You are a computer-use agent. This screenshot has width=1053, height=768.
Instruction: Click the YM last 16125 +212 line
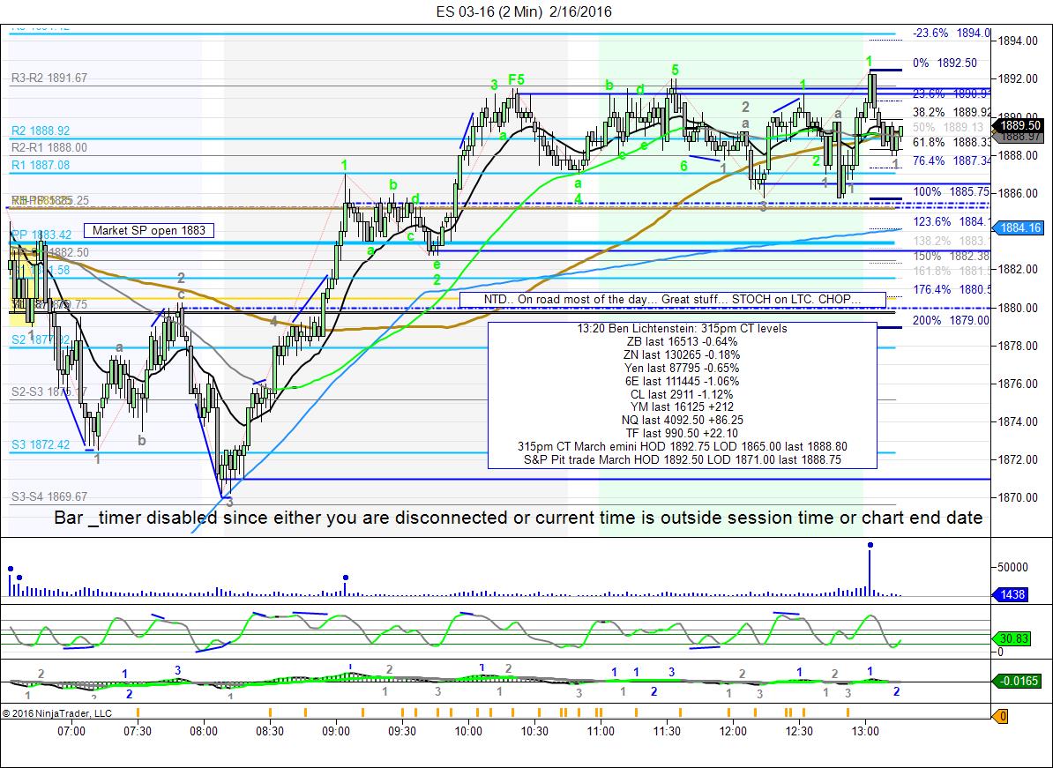(683, 406)
